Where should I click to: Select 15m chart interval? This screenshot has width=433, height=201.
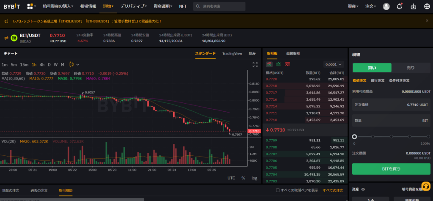(x=24, y=65)
